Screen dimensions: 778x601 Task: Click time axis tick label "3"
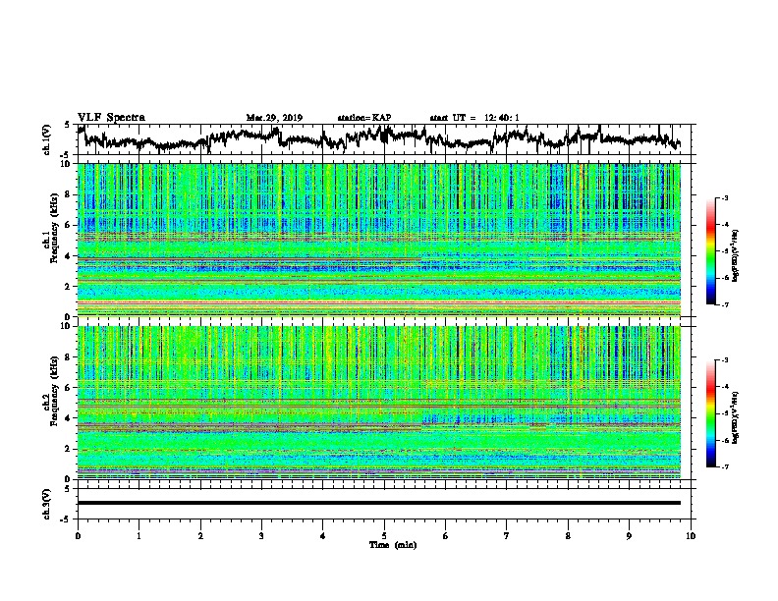coord(261,536)
